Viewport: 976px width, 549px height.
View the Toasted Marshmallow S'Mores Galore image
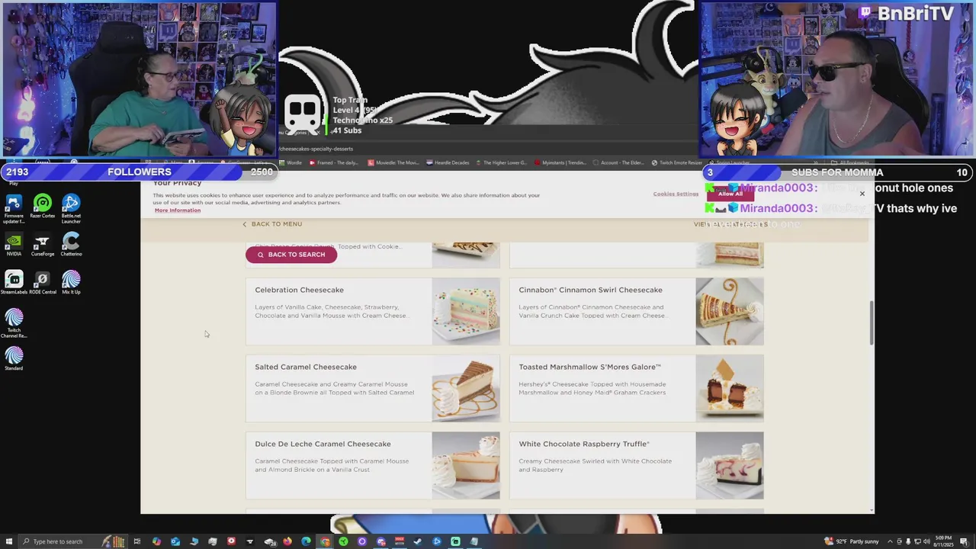(730, 388)
